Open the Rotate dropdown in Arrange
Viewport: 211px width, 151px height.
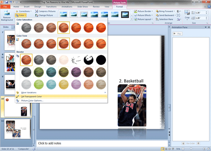click(179, 19)
